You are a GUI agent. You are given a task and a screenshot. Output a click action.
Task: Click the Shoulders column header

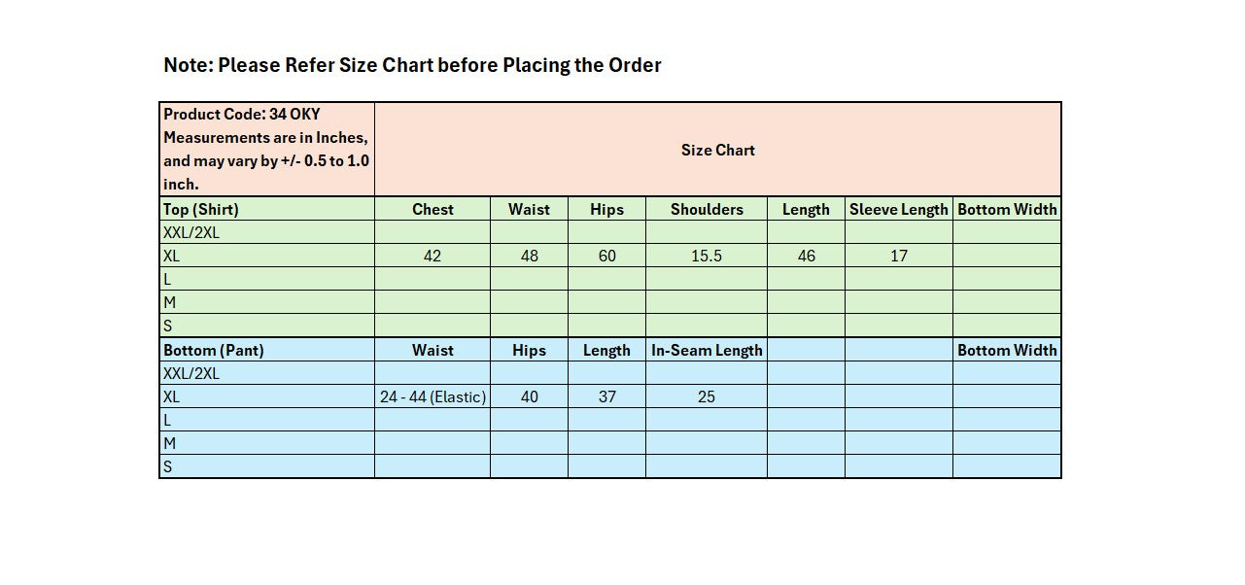[x=707, y=209]
